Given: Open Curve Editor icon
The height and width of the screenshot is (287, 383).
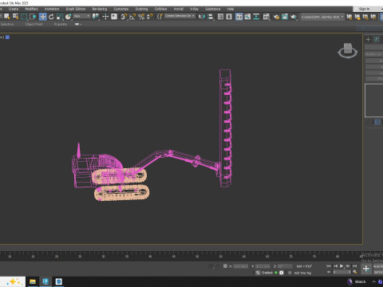Looking at the screenshot, I should [247, 17].
